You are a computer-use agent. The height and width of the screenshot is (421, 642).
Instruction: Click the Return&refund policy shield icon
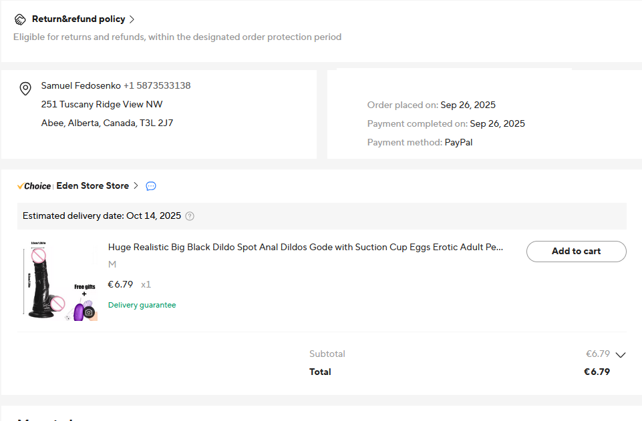click(20, 19)
